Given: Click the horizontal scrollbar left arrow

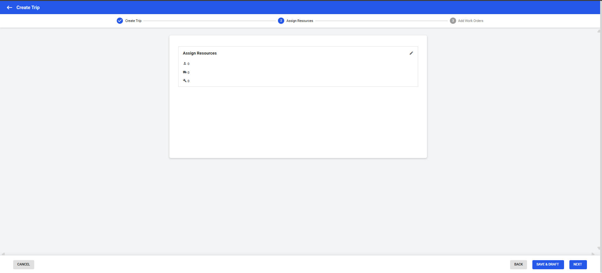Looking at the screenshot, I should click(3, 254).
